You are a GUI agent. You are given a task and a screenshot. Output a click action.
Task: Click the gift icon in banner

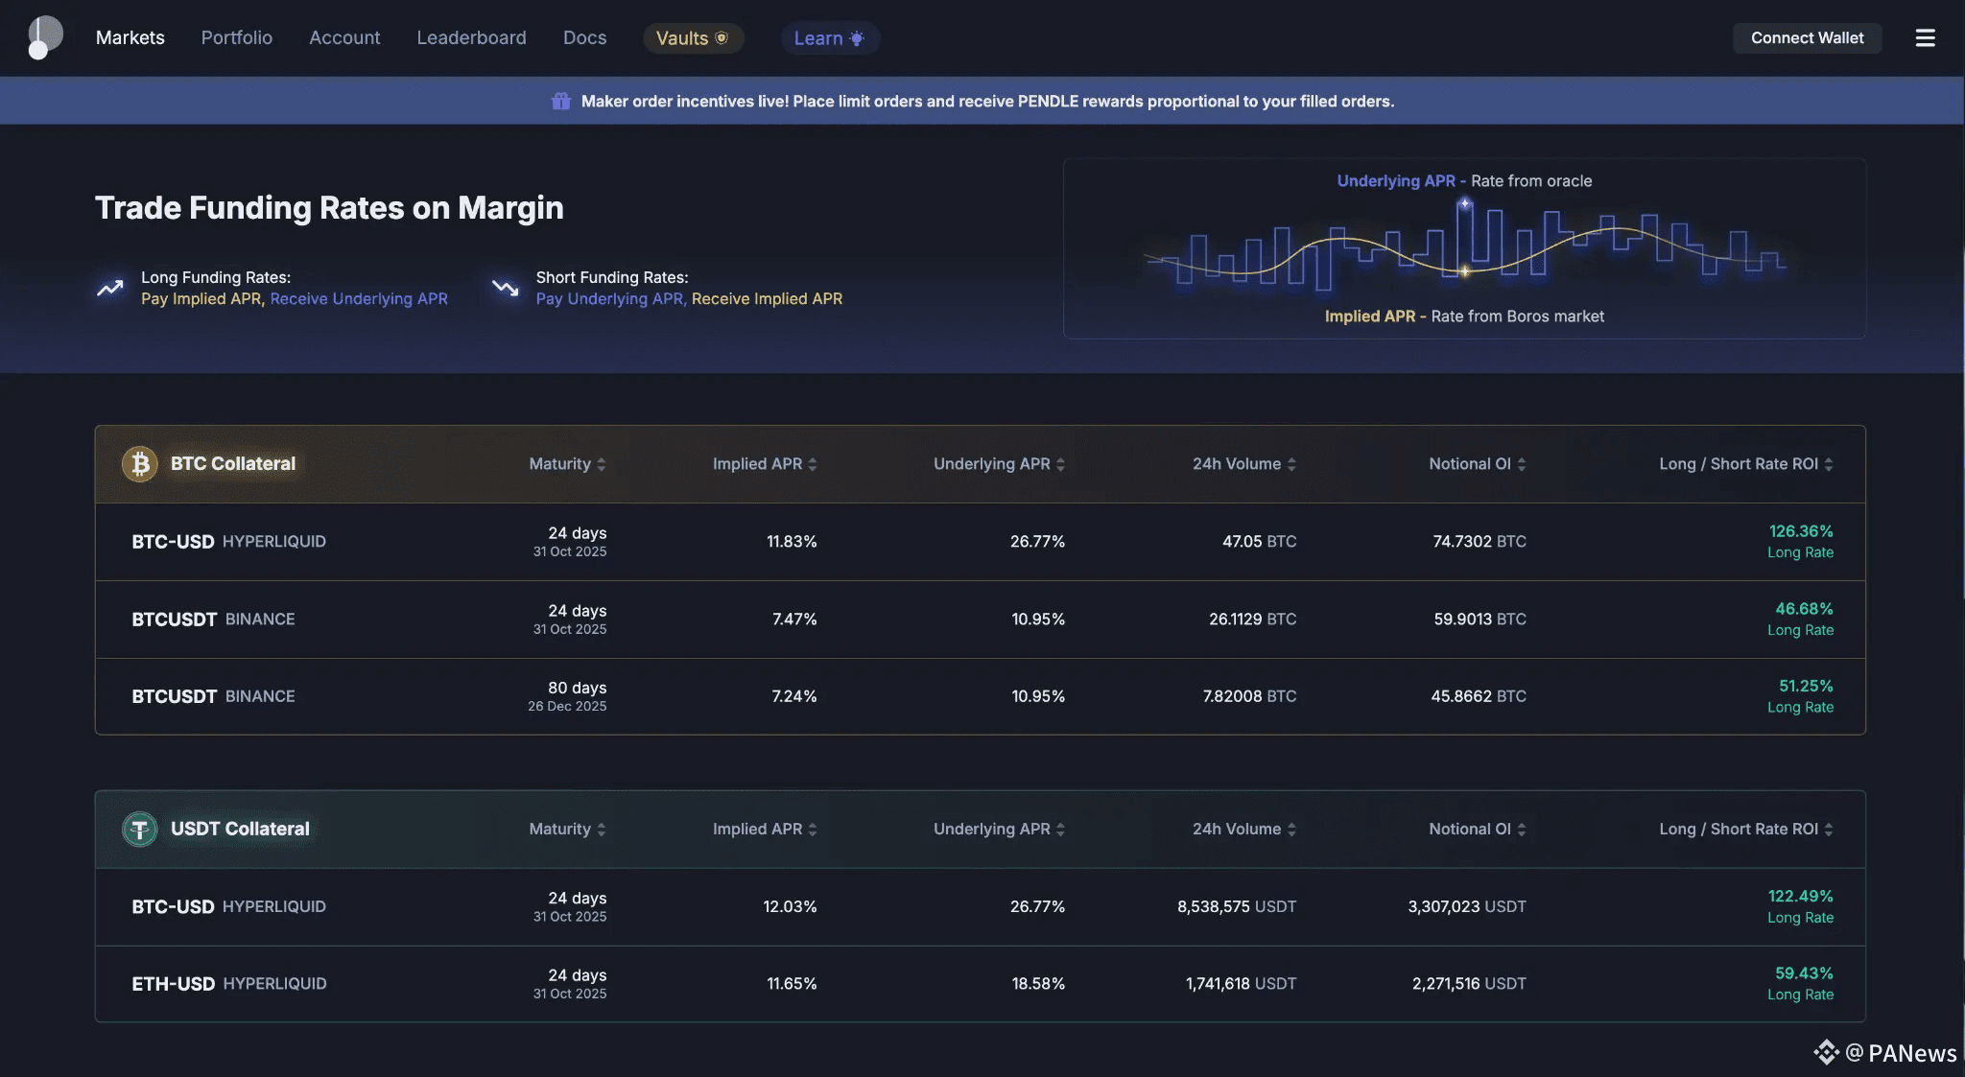click(x=560, y=101)
